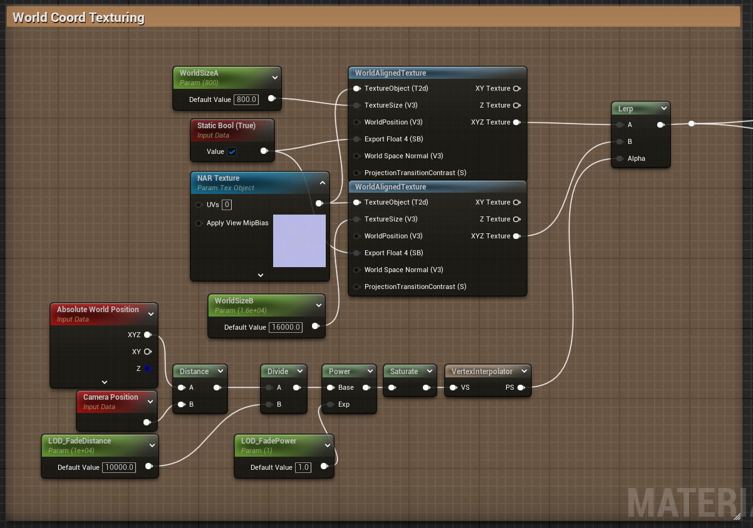Open VertexInterpolator node dropdown chevron
This screenshot has height=528, width=753.
(x=524, y=372)
